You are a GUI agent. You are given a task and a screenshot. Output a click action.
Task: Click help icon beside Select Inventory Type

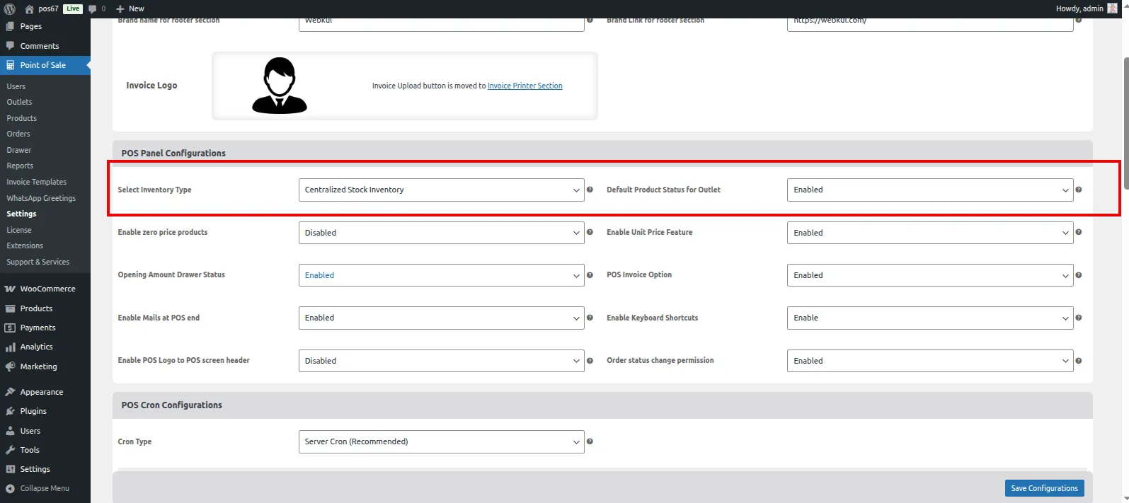pyautogui.click(x=590, y=190)
